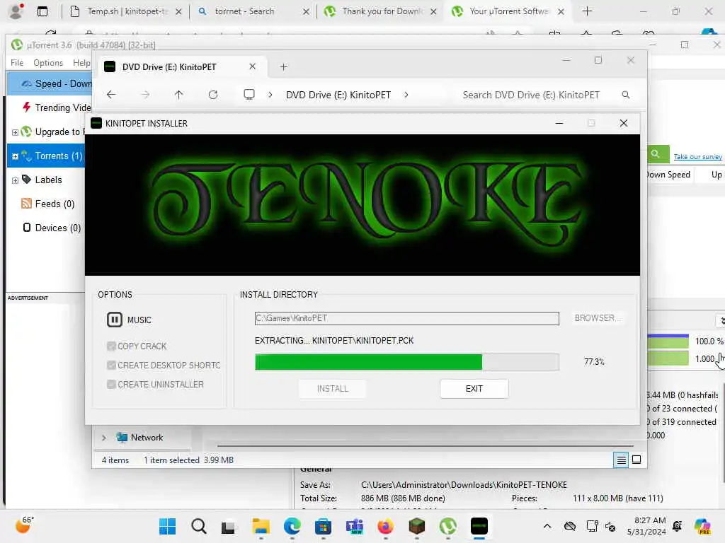725x543 pixels.
Task: Expand the Labels node
Action: pyautogui.click(x=15, y=180)
